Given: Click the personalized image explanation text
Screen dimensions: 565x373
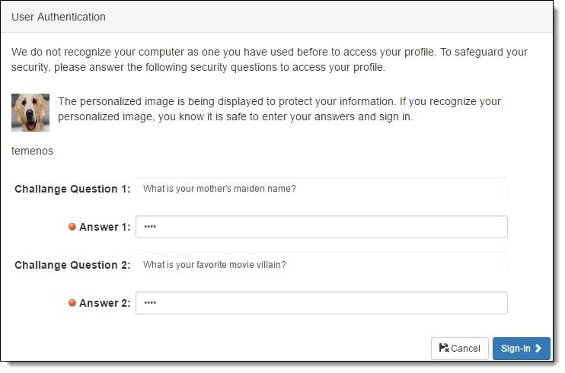Looking at the screenshot, I should tap(279, 109).
